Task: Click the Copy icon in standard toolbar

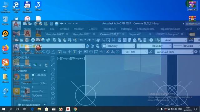Action: point(59,40)
